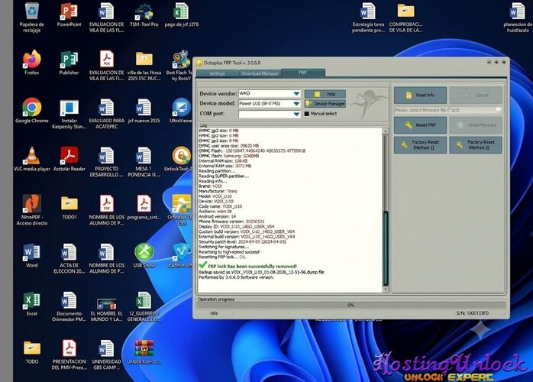Viewport: 533px width, 382px height.
Task: Open the Excel desktop shortcut
Action: [x=31, y=304]
